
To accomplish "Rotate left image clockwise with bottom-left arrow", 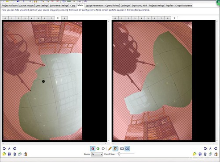I will click(15, 148).
